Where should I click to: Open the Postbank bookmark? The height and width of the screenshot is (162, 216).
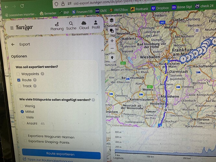(x=139, y=9)
